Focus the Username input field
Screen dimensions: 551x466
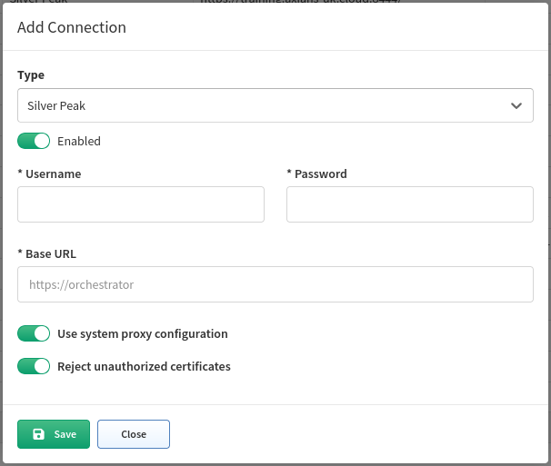[141, 204]
